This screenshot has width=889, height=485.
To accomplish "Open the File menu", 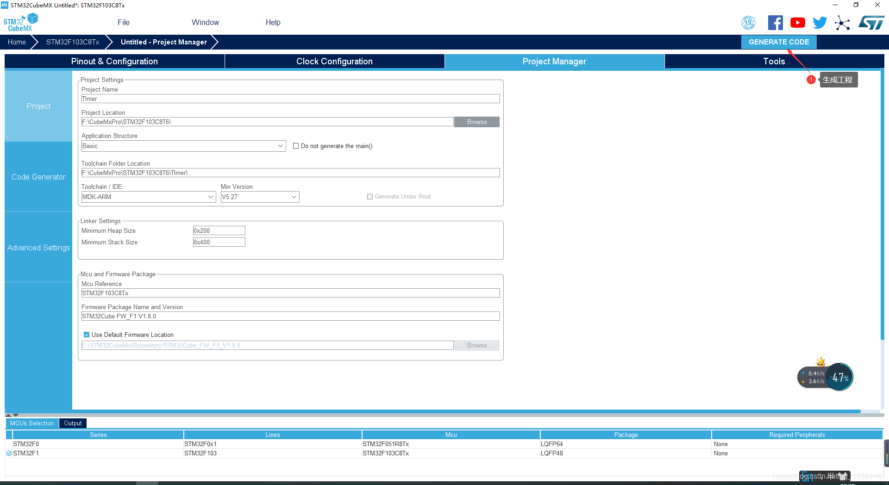I will point(124,22).
